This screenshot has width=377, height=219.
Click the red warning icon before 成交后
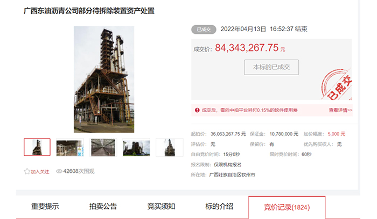point(197,110)
